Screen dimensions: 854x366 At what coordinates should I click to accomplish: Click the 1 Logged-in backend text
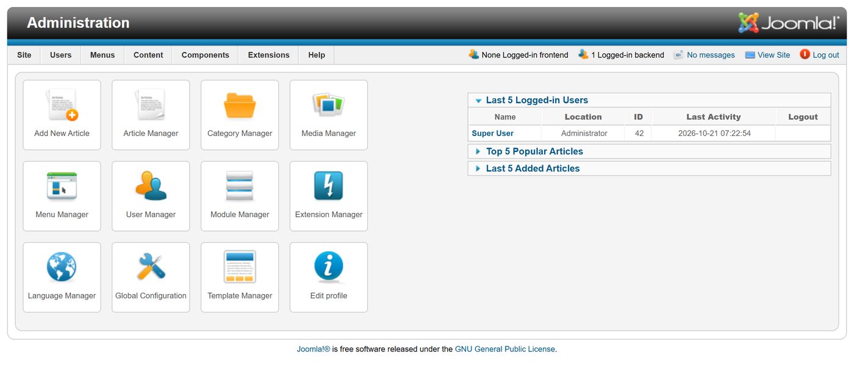click(628, 55)
